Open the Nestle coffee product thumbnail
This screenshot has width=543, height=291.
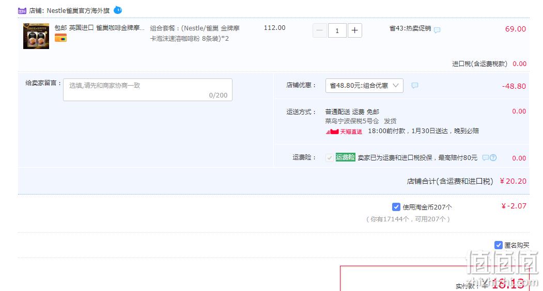click(x=36, y=36)
